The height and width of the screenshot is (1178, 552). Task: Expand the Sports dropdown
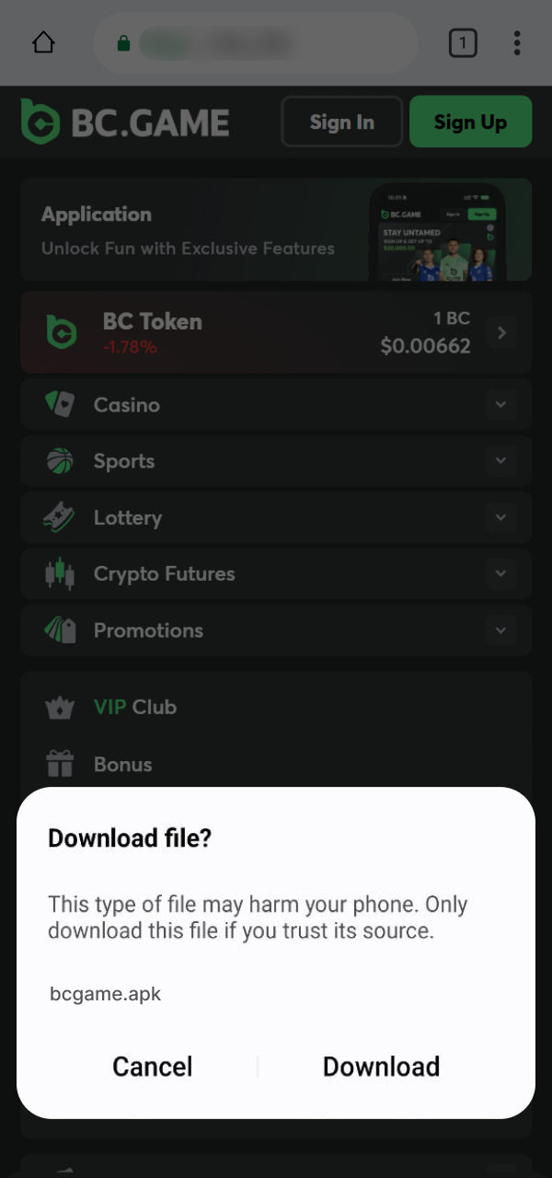(500, 460)
